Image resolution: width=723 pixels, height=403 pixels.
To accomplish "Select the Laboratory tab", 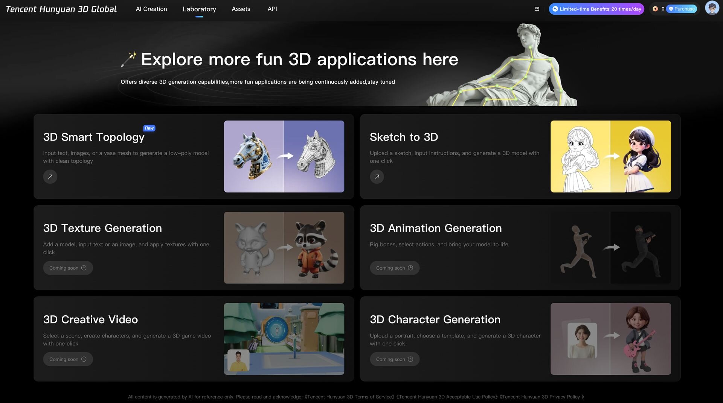I will point(199,9).
